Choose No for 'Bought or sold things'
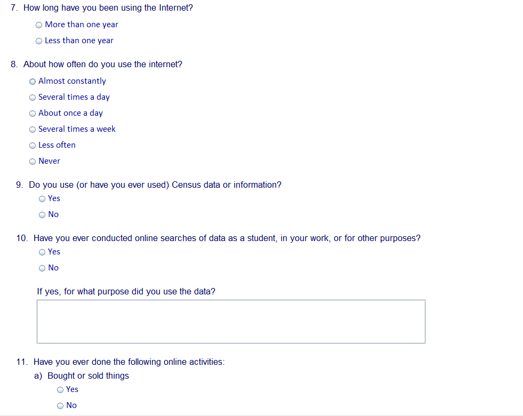Screen dimensions: 523x416 pos(60,406)
